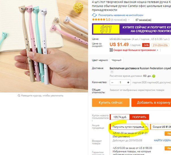Expand the delivery options chevron
The height and width of the screenshot is (155, 171).
click(x=112, y=72)
